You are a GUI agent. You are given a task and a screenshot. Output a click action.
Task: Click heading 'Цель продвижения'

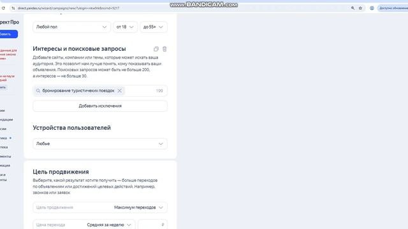coord(61,172)
